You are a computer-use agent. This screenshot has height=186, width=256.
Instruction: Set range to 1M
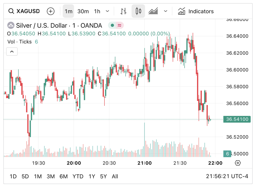click(x=38, y=177)
